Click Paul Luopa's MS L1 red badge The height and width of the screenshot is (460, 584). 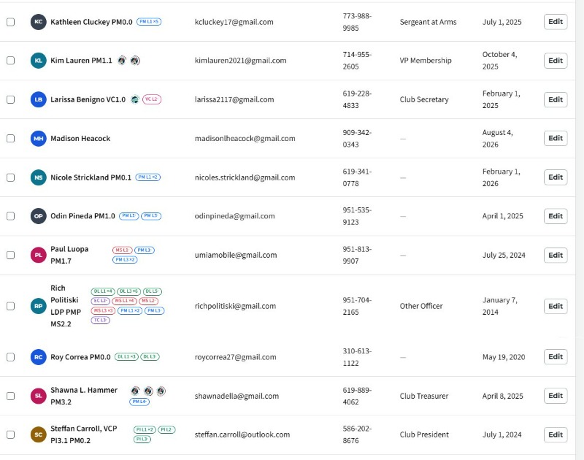[122, 250]
